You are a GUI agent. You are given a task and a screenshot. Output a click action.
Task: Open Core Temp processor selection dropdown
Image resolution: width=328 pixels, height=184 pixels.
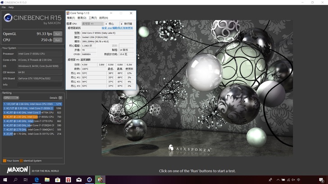(92, 23)
